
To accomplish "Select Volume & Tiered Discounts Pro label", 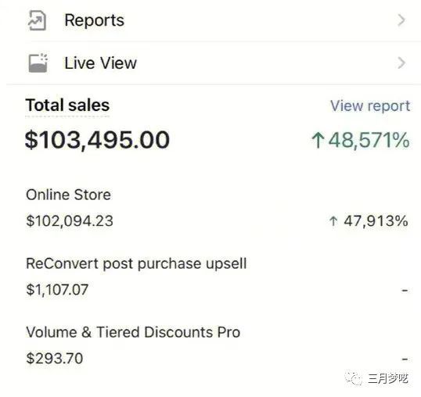I will click(x=133, y=332).
